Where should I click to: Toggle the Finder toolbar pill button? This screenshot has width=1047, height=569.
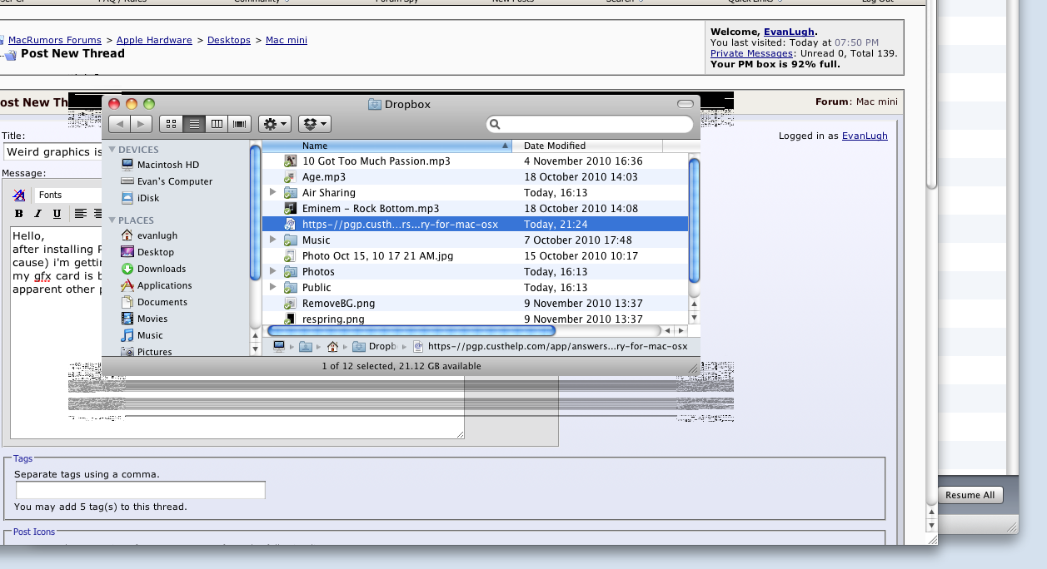(x=686, y=104)
